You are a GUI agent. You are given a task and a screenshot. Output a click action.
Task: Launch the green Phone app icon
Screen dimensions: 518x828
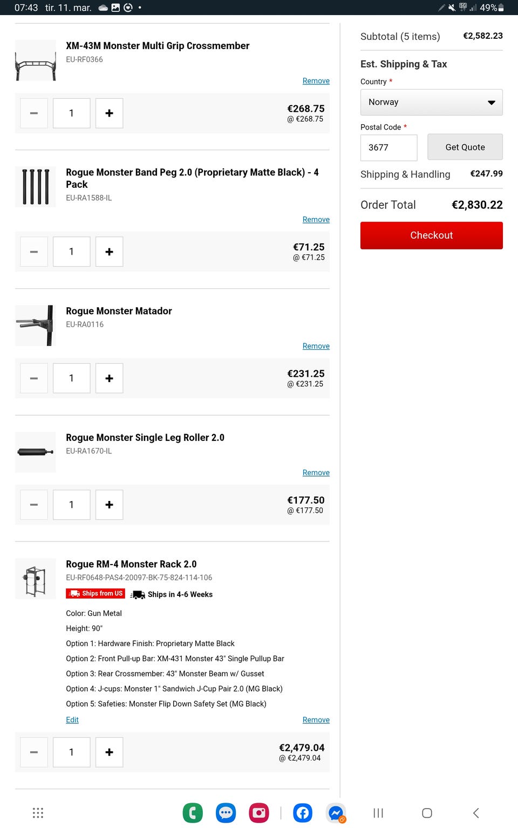tap(193, 813)
